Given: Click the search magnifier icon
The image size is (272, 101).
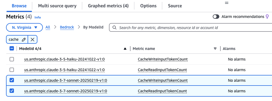Looking at the screenshot, I should tap(114, 28).
